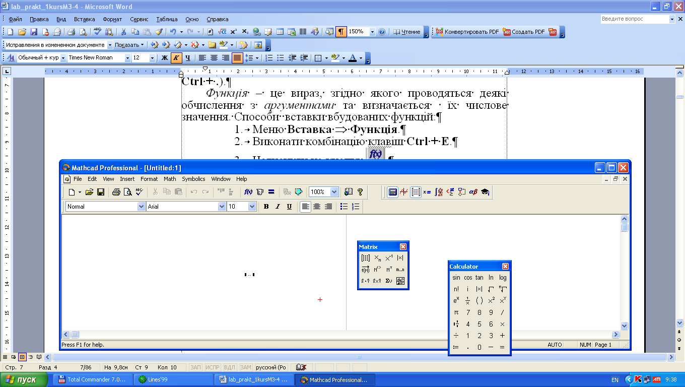Open the Mathcad style dropdown showing Normal
This screenshot has width=685, height=387.
[x=142, y=207]
